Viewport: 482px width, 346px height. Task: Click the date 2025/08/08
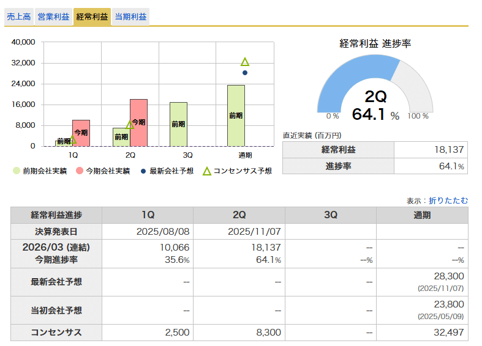[x=163, y=232]
